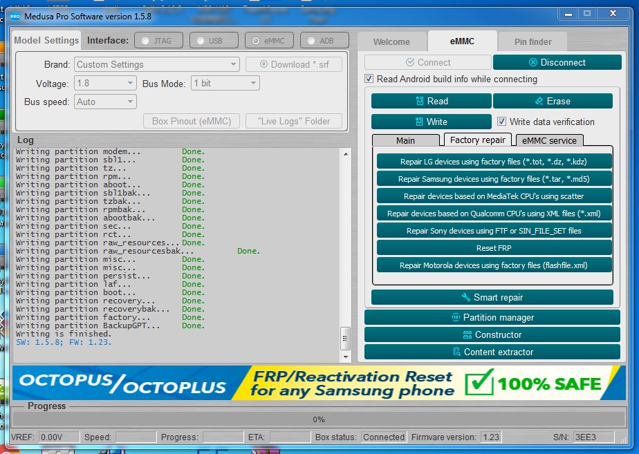The height and width of the screenshot is (454, 639).
Task: Click the resize grip in status bar corner
Action: pyautogui.click(x=624, y=439)
